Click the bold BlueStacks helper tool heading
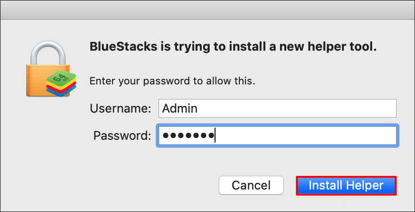415x212 pixels. [233, 47]
